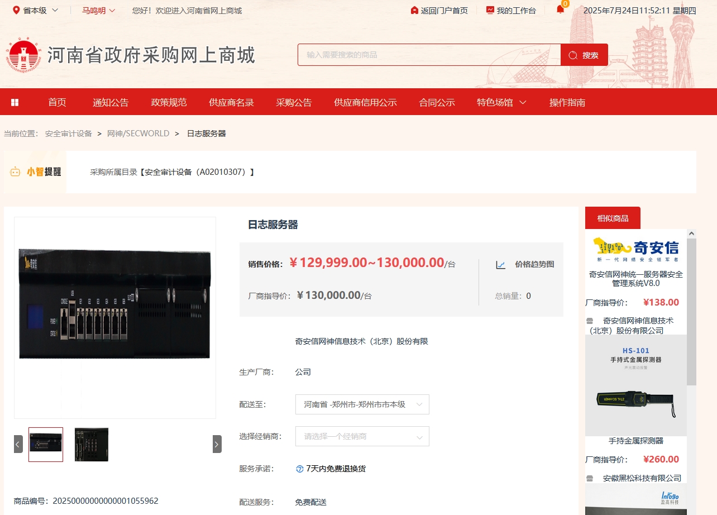Click the ¥260.00 price text
The height and width of the screenshot is (515, 717).
tap(661, 459)
